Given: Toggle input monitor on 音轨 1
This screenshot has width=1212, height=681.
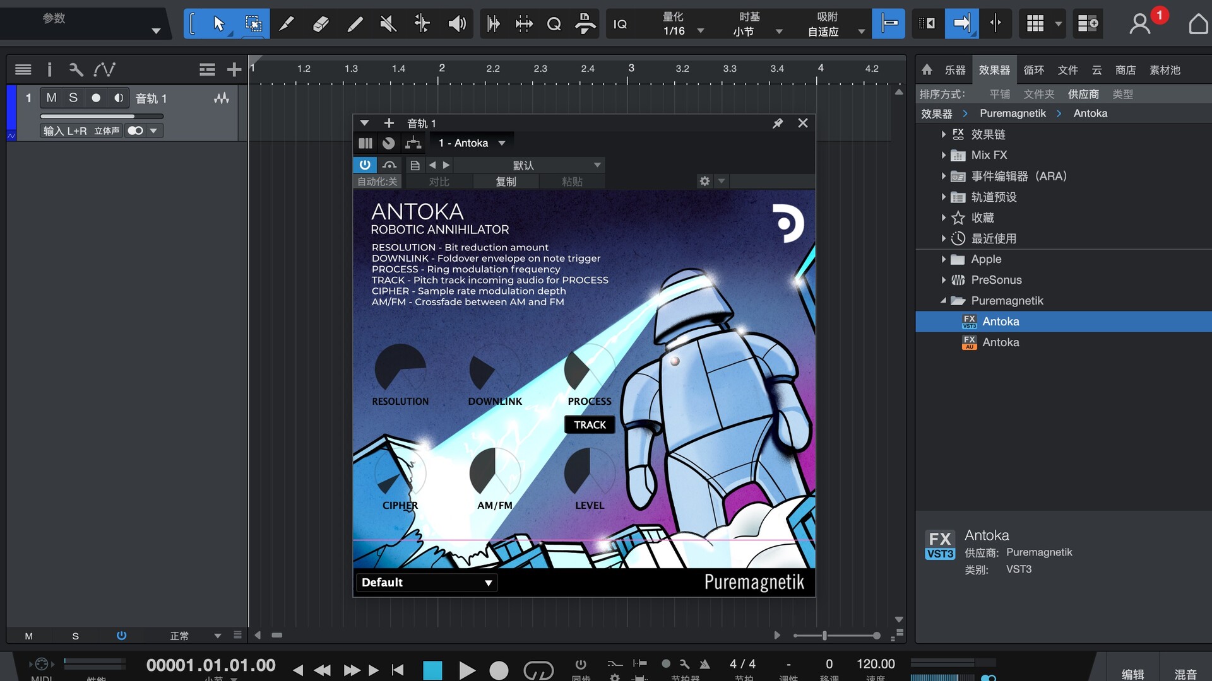Looking at the screenshot, I should 118,98.
